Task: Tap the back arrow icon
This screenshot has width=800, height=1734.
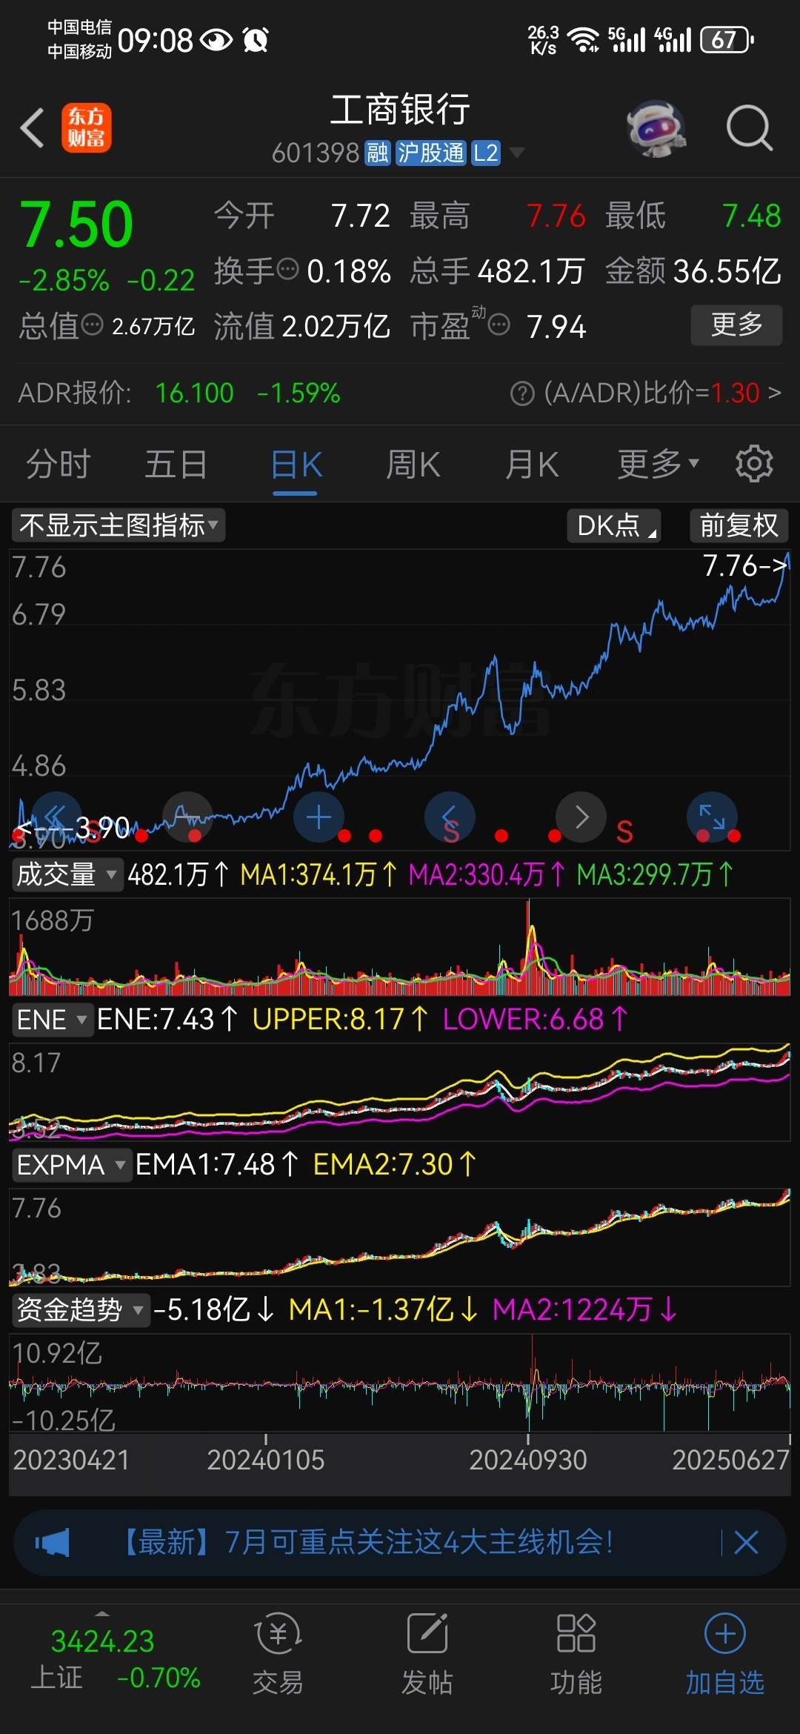Action: tap(33, 128)
